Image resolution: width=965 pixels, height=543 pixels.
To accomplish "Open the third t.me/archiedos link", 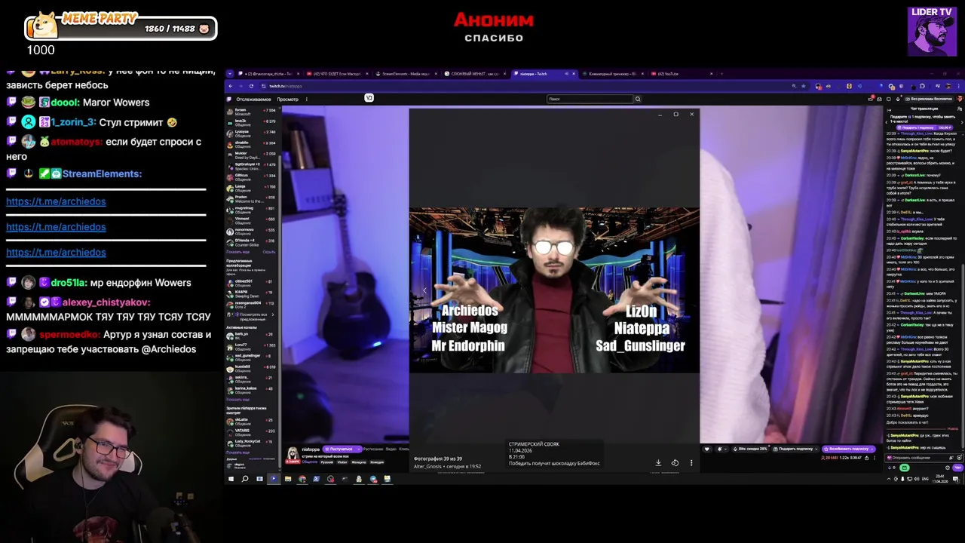I will (56, 253).
